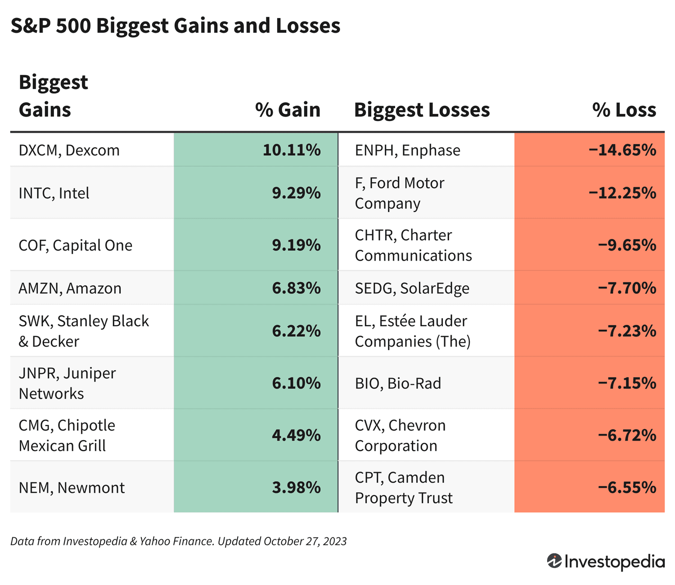
Task: Click the % Gain column header
Action: click(x=288, y=110)
